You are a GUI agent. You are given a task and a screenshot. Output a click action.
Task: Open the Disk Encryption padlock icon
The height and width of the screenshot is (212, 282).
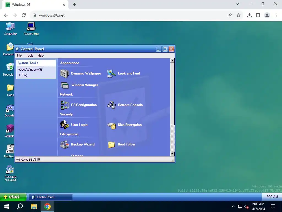pos(111,126)
